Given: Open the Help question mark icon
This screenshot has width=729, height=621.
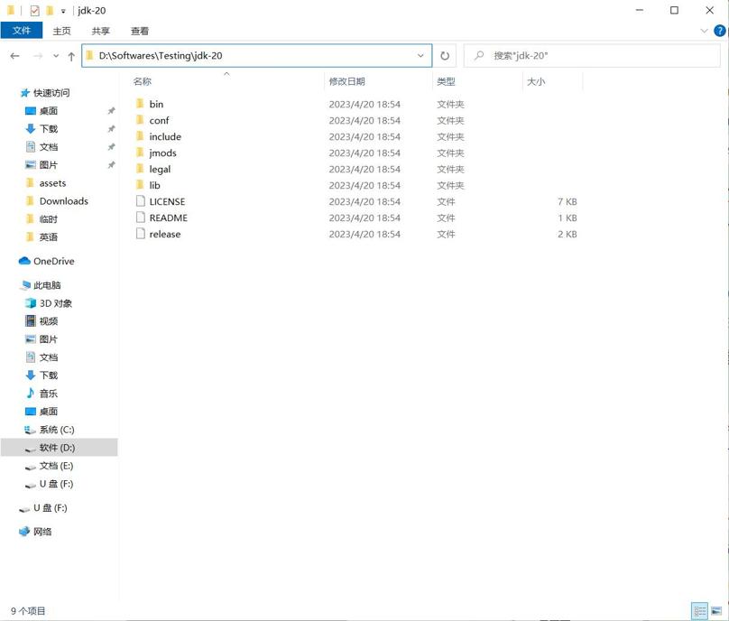Looking at the screenshot, I should click(720, 31).
